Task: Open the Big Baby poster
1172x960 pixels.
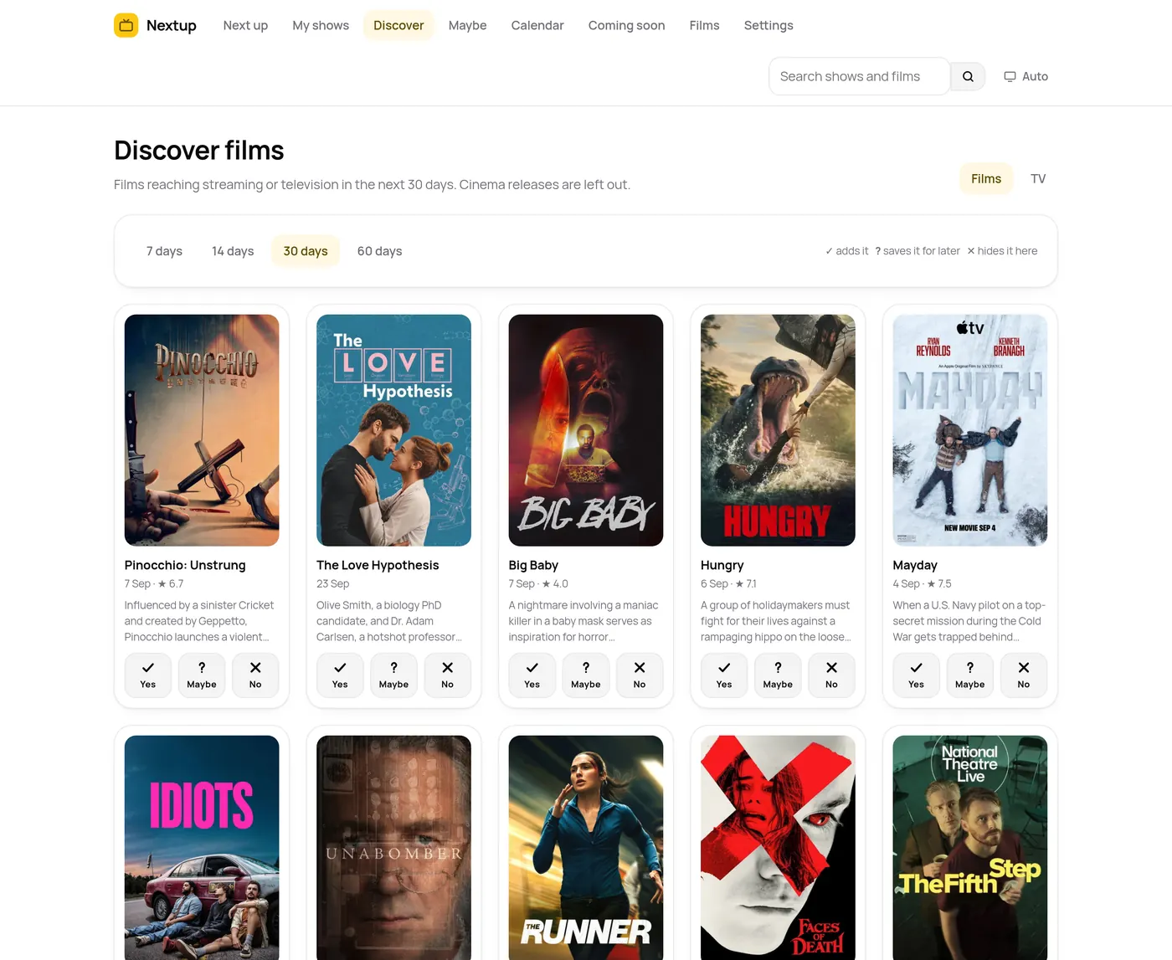Action: pos(586,430)
